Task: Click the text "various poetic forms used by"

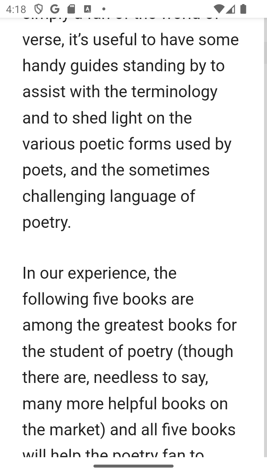Action: 127,144
